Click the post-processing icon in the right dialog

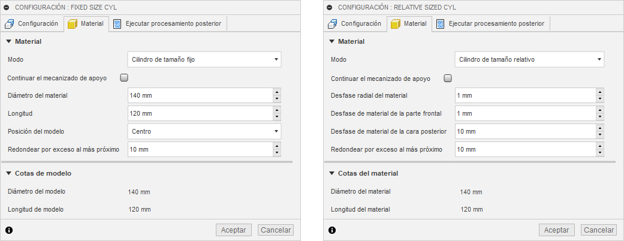click(x=441, y=24)
